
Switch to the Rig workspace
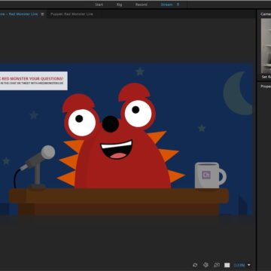[x=120, y=5]
